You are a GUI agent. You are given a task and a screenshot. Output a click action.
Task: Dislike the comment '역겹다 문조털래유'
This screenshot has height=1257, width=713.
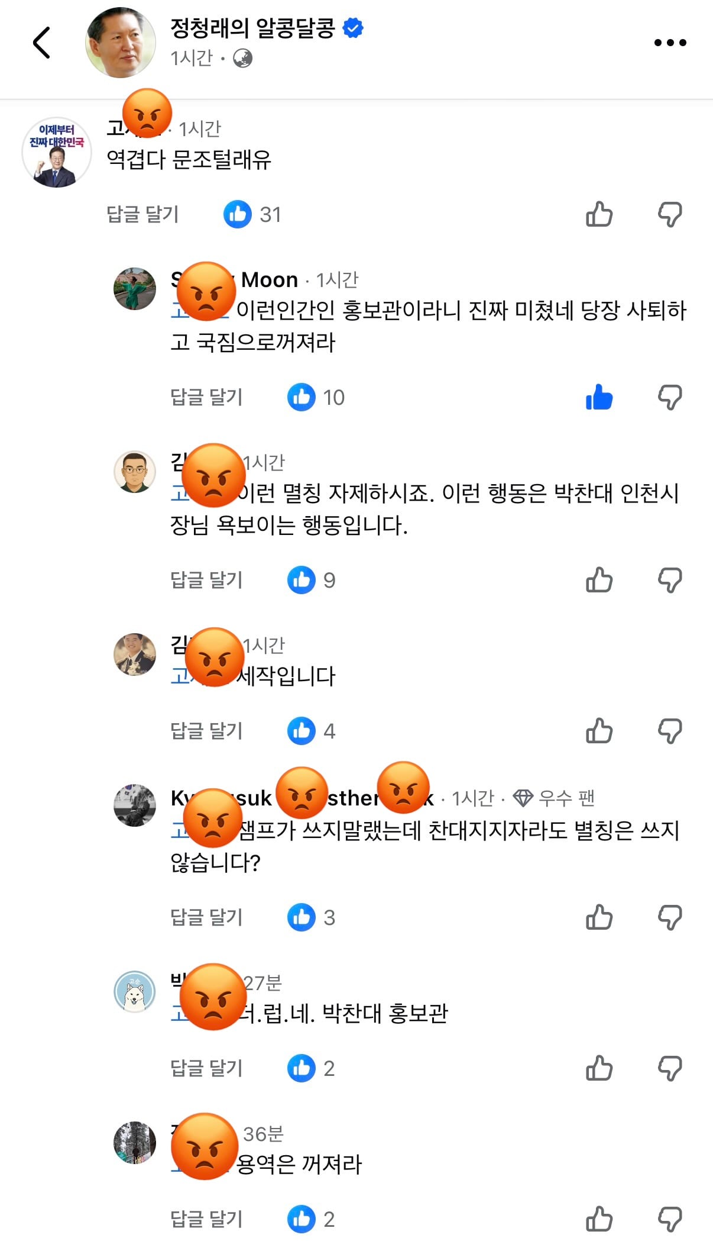(670, 215)
